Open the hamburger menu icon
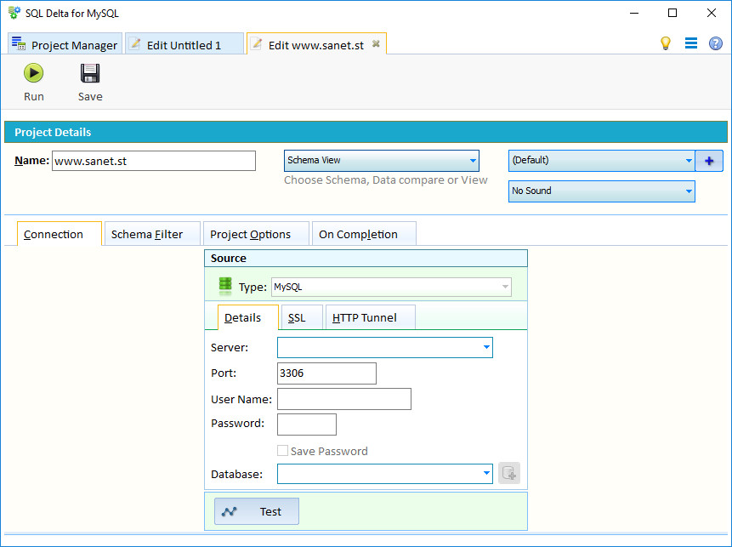732x547 pixels. 691,43
